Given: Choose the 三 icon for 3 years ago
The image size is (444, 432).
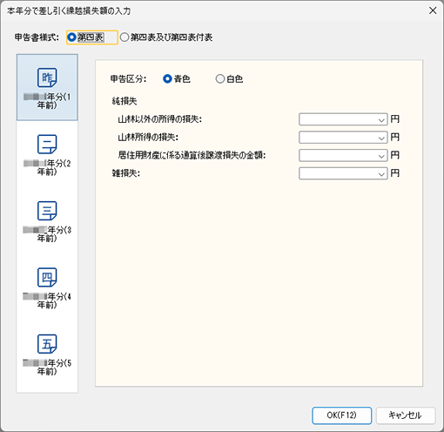Looking at the screenshot, I should pyautogui.click(x=47, y=211).
